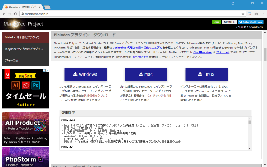Open the Chrome three-dot menu
267x167 pixels.
click(263, 14)
